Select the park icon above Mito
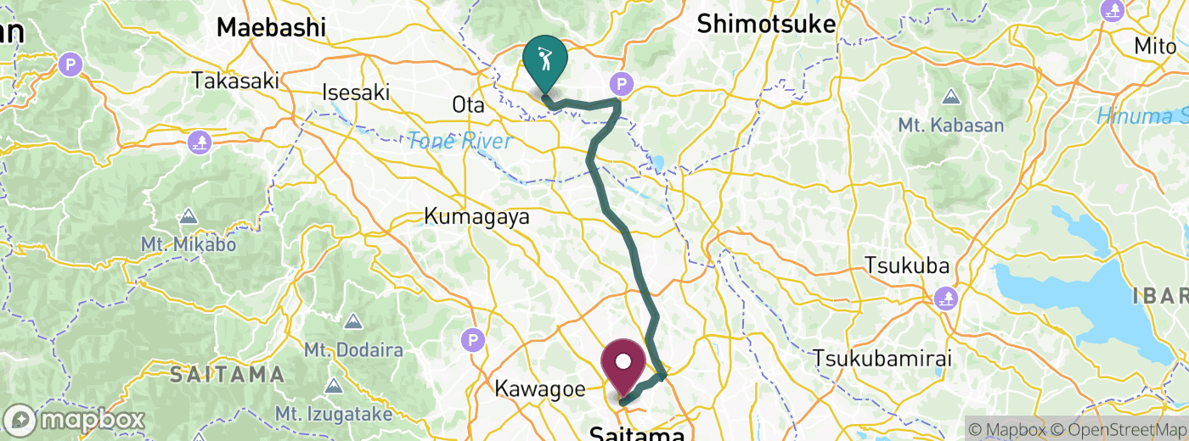Screen dimensions: 1189x441 1113,10
